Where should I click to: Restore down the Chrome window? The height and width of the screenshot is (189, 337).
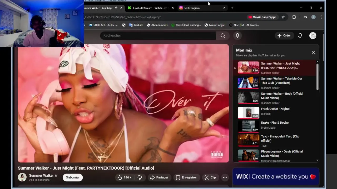[311, 8]
